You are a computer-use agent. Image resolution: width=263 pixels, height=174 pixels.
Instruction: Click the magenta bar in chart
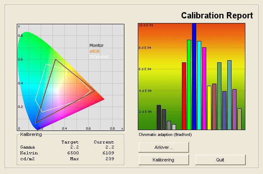204,88
